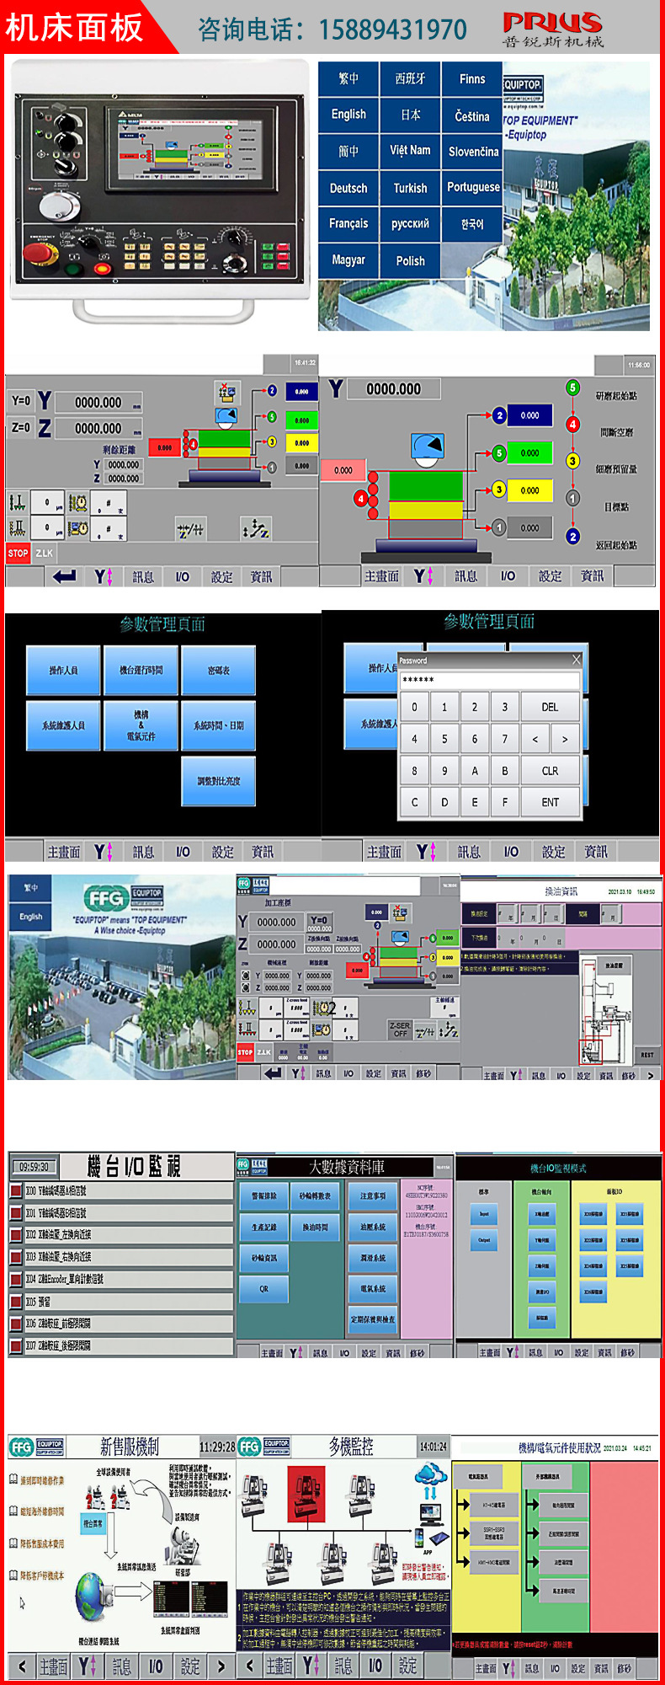Open 系統時間、日期 tile

click(218, 725)
